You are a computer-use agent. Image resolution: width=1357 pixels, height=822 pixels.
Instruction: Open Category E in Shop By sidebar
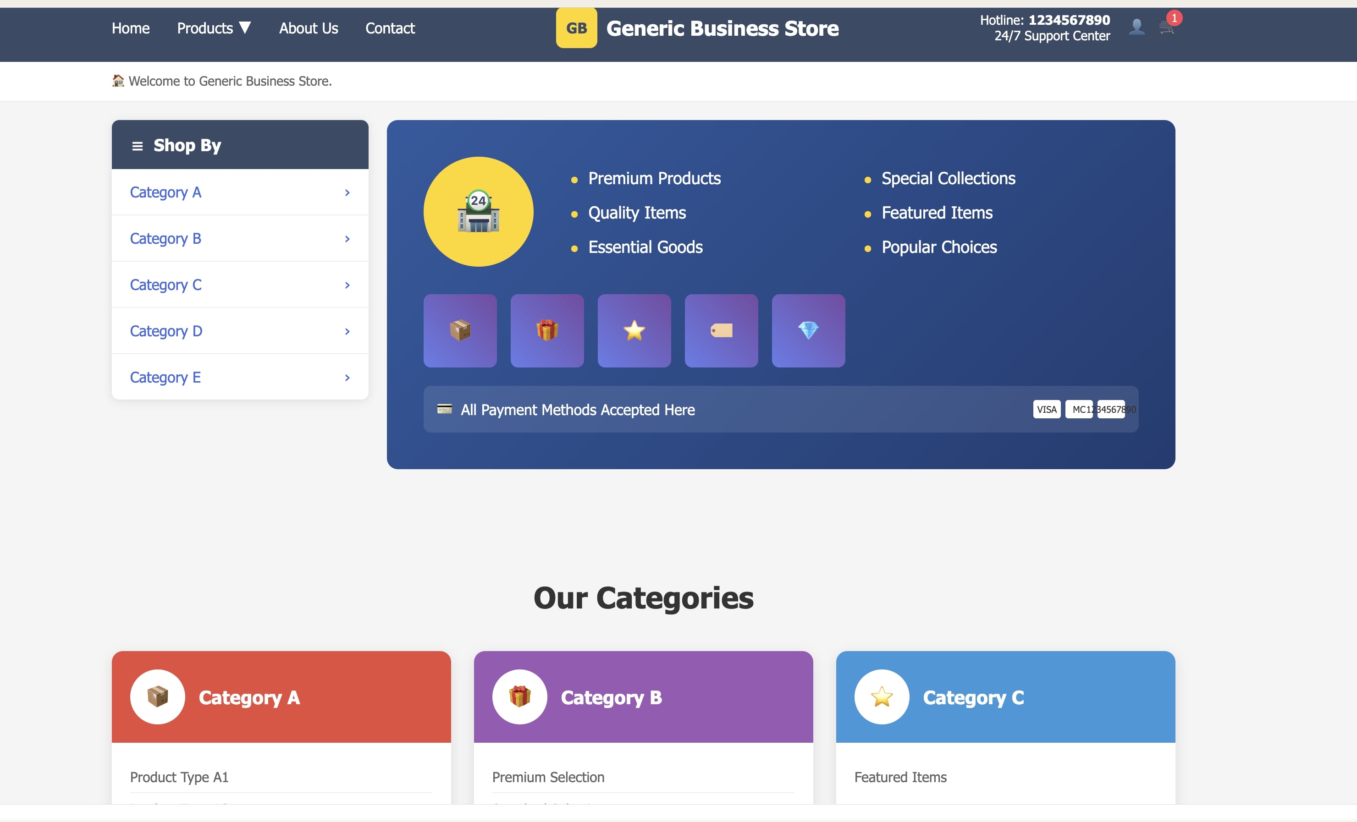pos(240,377)
